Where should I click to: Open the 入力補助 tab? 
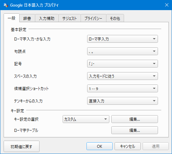point(47,18)
